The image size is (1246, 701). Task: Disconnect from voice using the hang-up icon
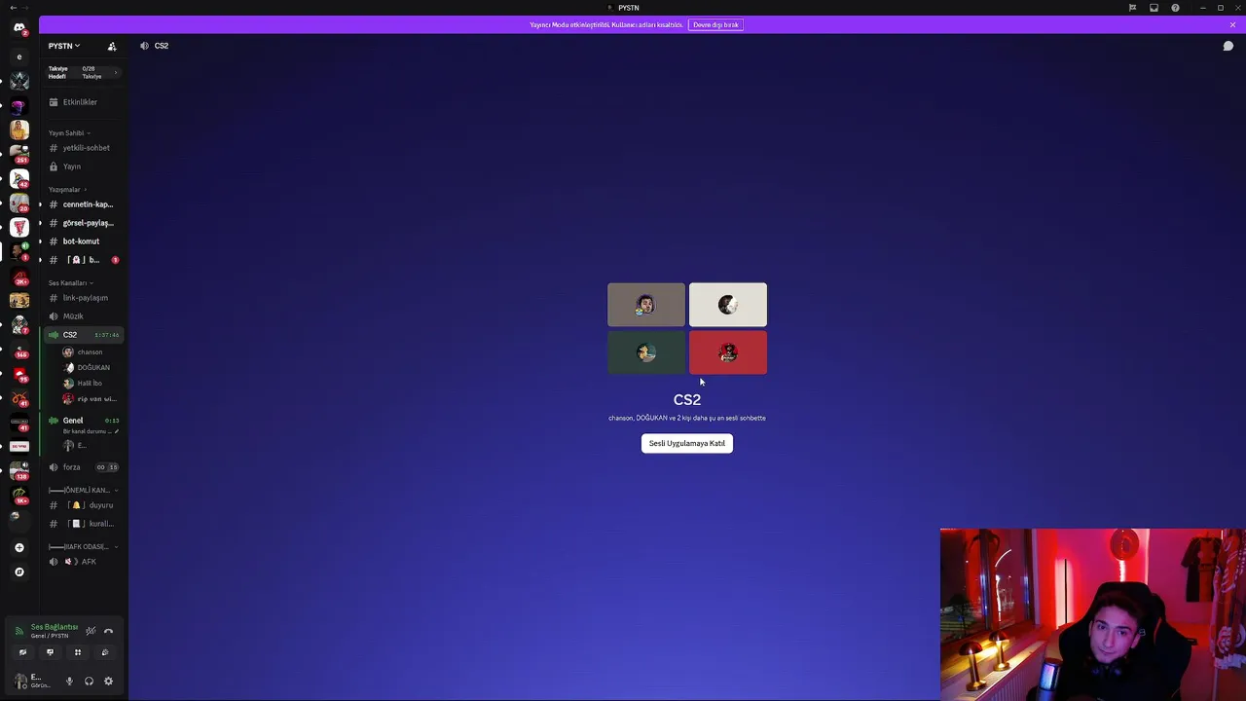108,631
